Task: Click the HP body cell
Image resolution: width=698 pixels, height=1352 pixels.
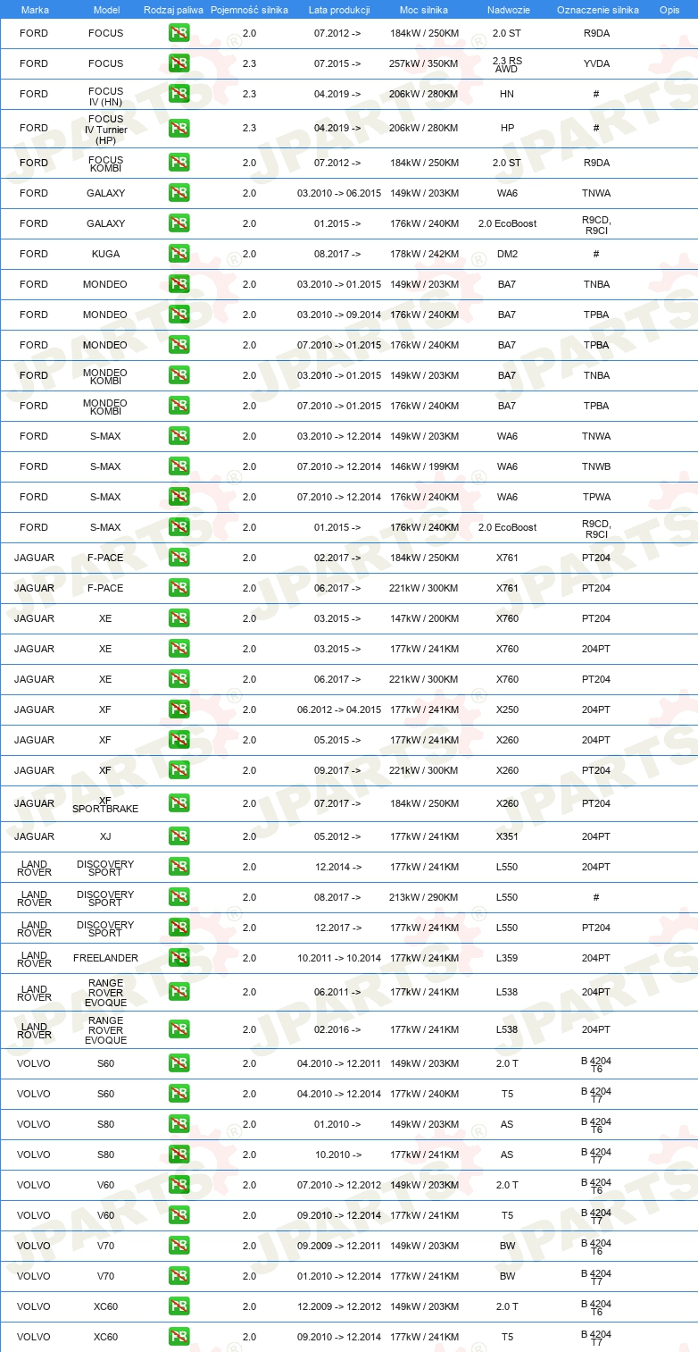Action: click(x=507, y=128)
